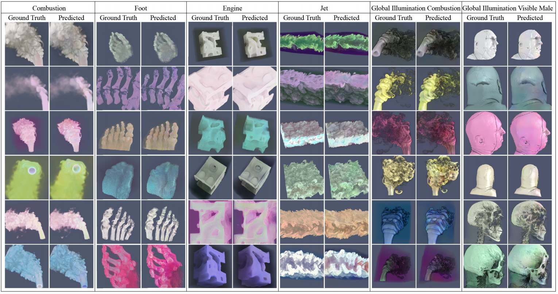Select blue illumination combustion ground truth image
This screenshot has height=294, width=558.
[394, 222]
